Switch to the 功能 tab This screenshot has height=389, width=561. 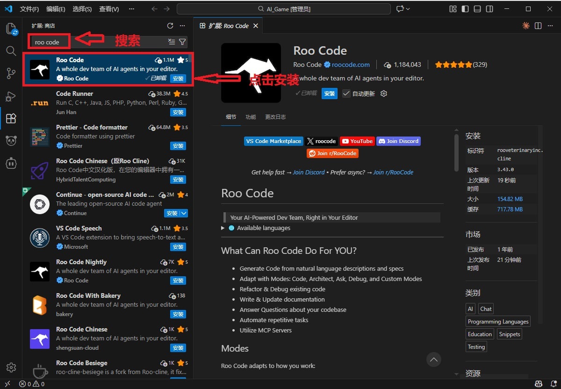click(251, 117)
